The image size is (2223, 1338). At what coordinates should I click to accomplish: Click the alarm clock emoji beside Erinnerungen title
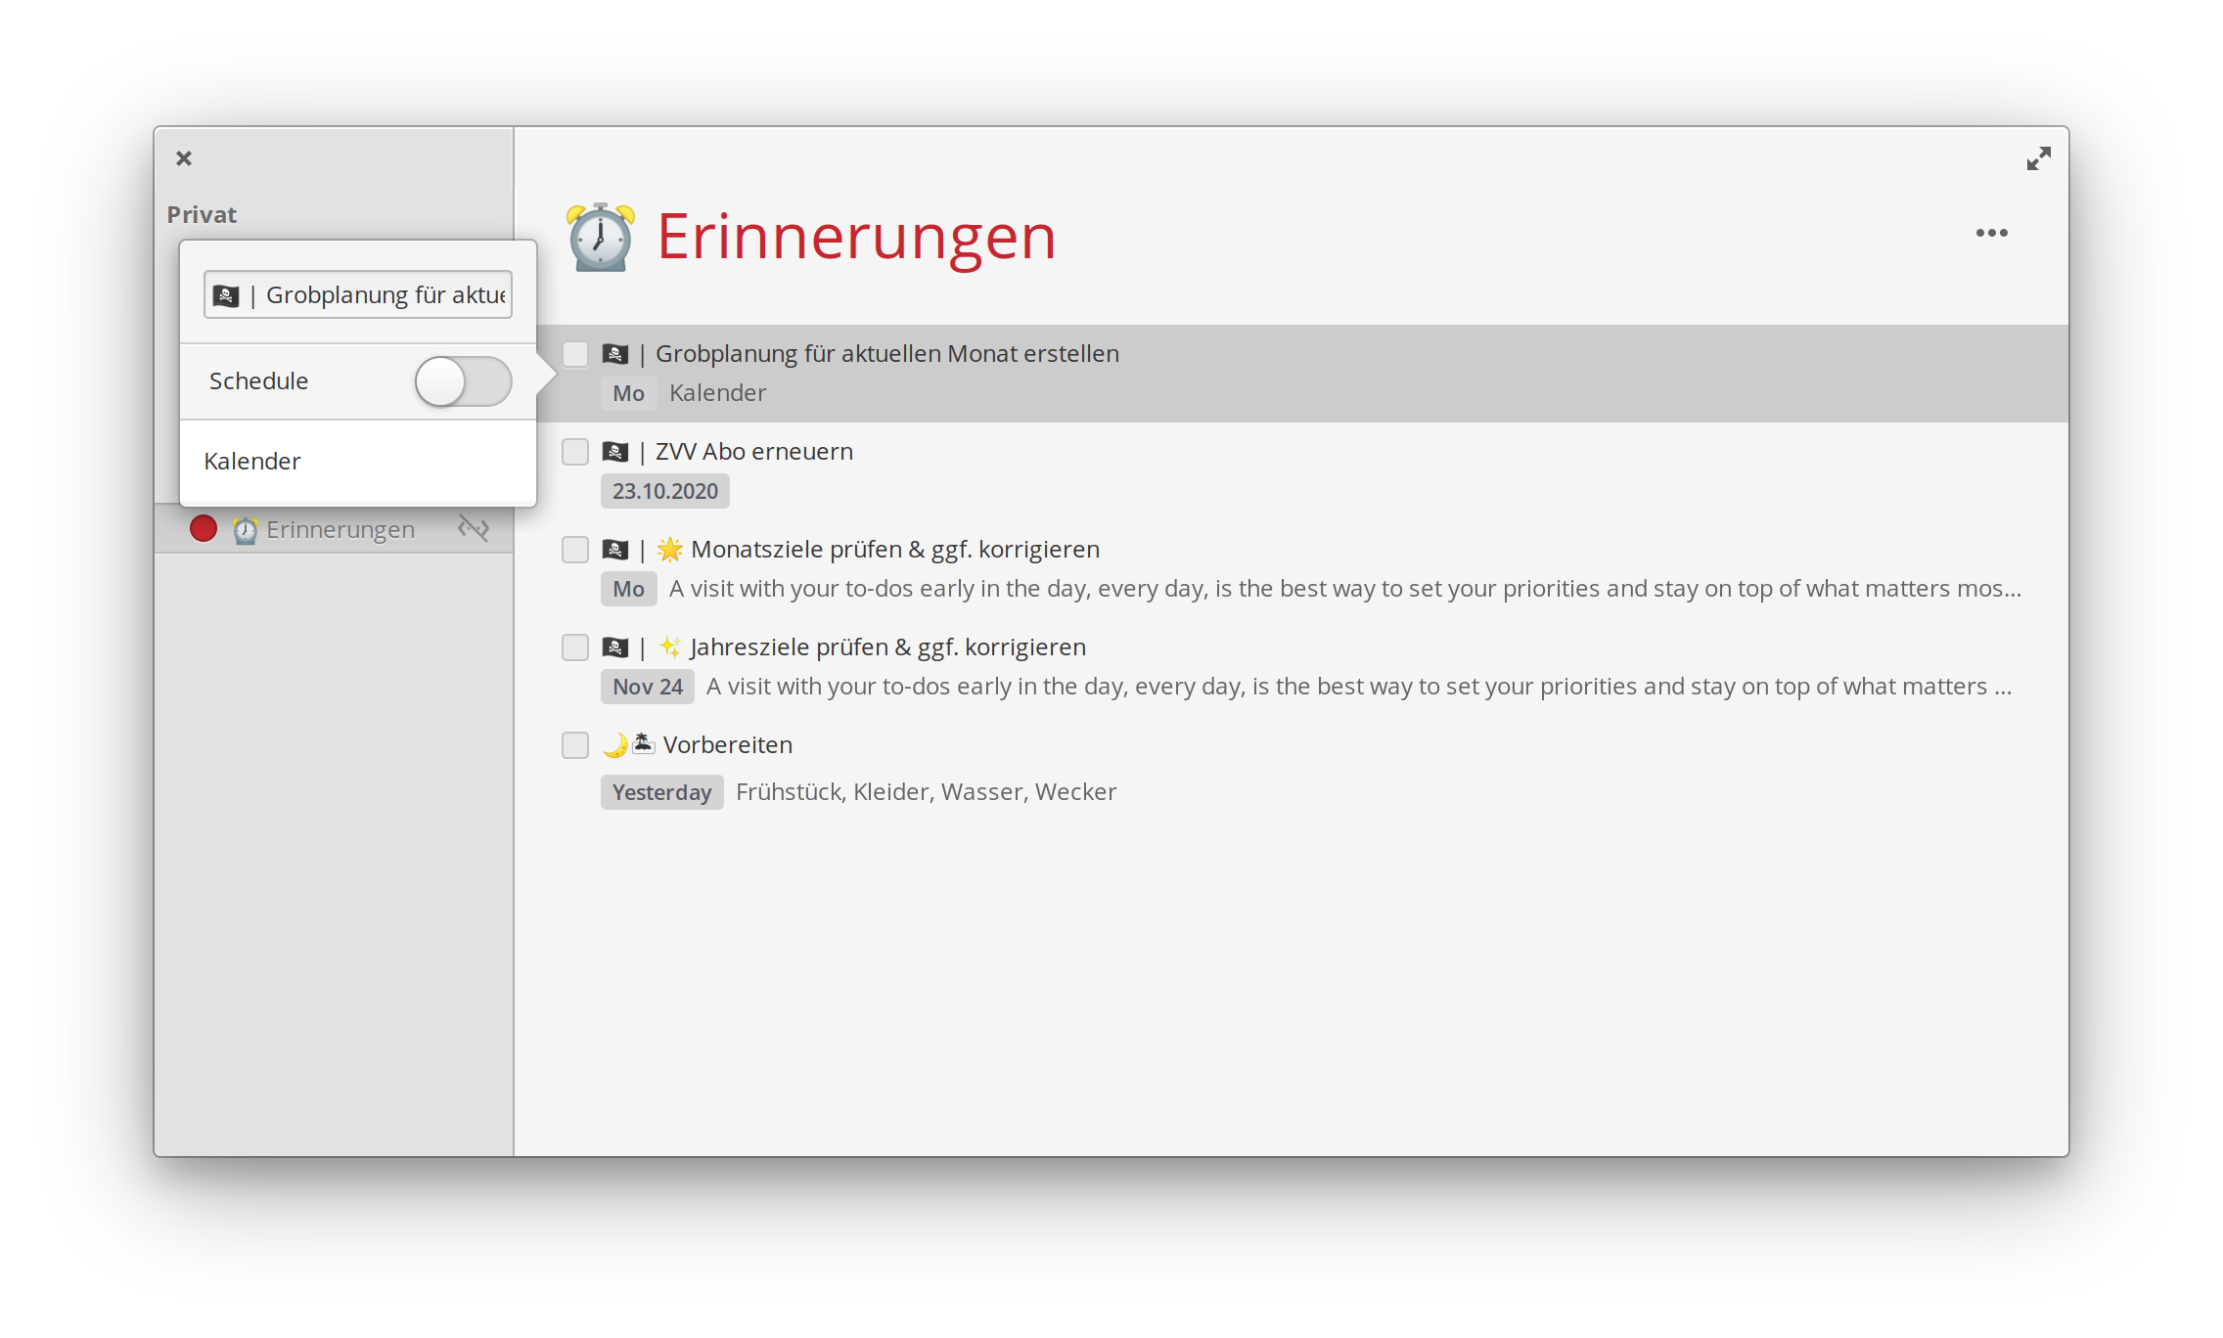pos(601,237)
